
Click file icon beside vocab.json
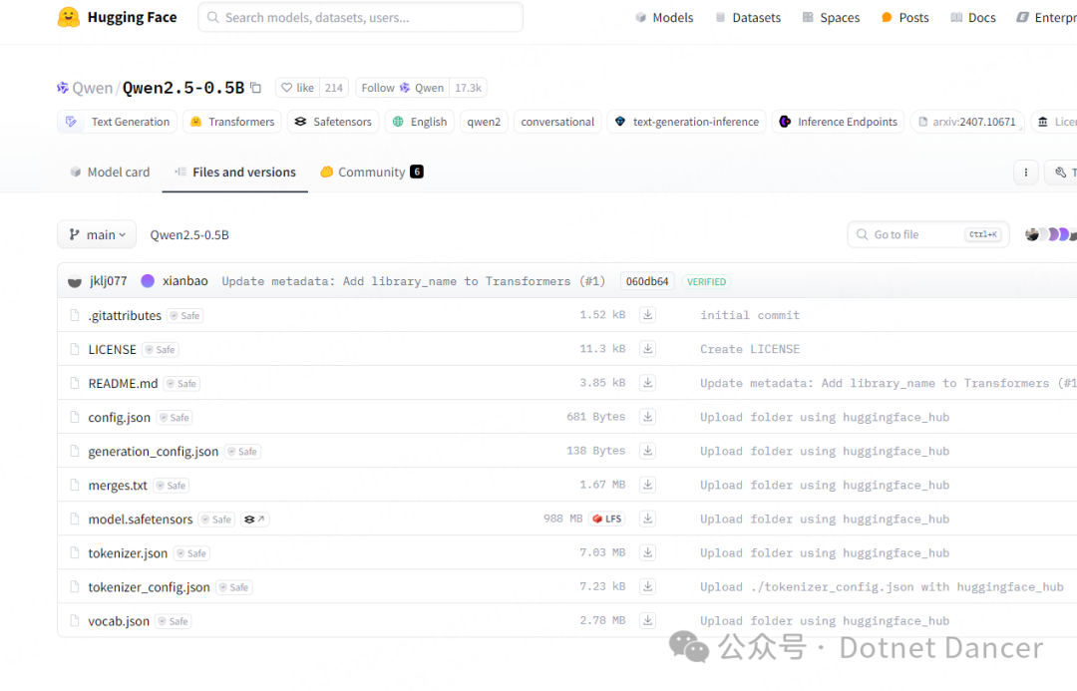pyautogui.click(x=74, y=621)
